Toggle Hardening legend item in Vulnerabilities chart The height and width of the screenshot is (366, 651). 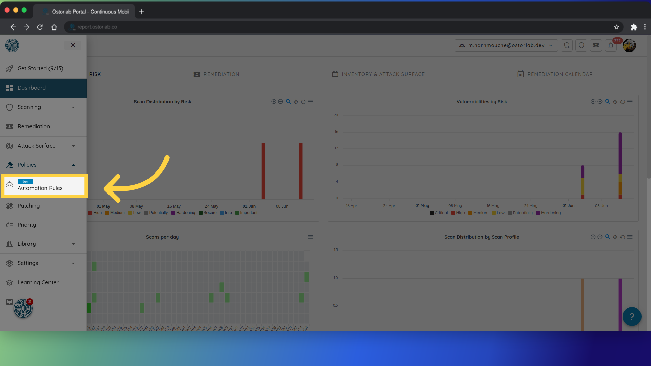pos(549,213)
